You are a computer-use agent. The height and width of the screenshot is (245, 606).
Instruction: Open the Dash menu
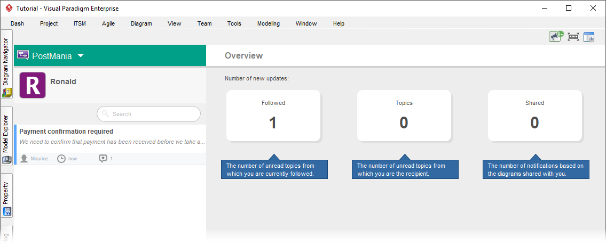18,23
